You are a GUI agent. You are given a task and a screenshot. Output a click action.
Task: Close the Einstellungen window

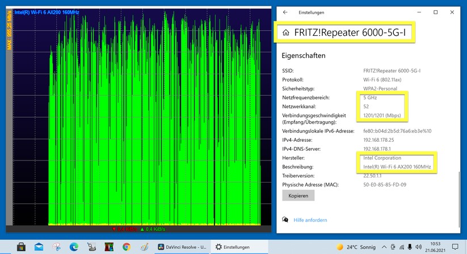pos(452,12)
